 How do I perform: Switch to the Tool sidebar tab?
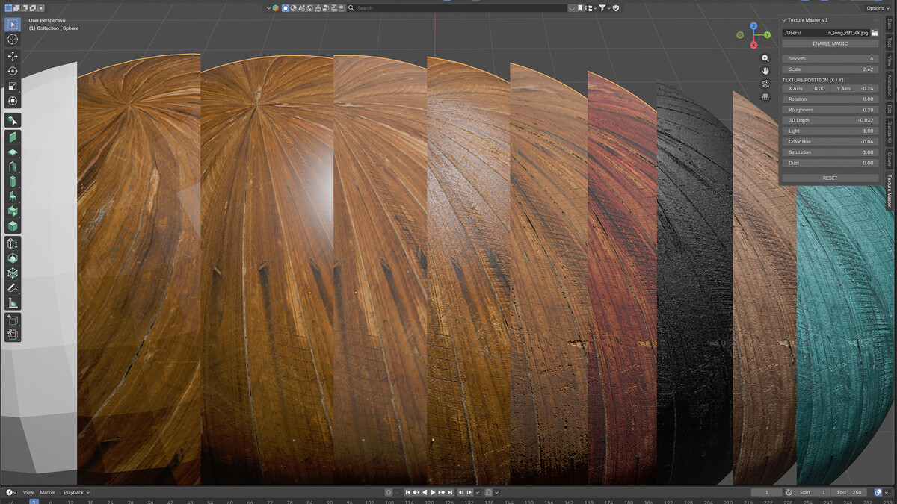(889, 43)
